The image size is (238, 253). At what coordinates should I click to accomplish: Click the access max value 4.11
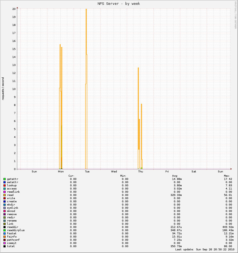(x=229, y=189)
